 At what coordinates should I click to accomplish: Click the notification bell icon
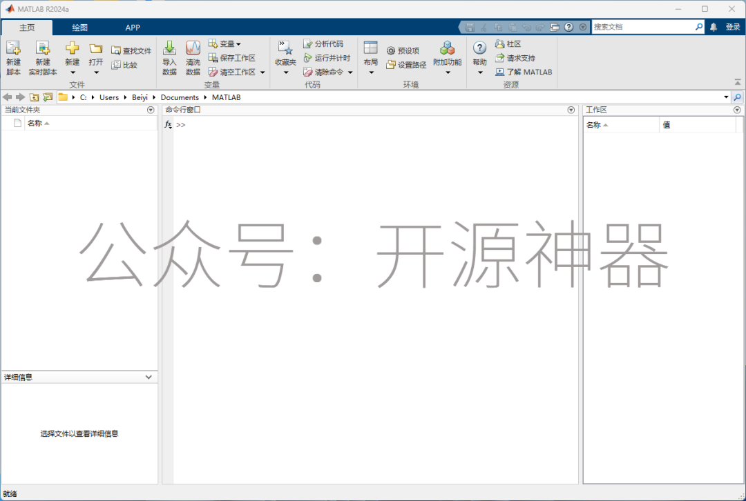714,27
